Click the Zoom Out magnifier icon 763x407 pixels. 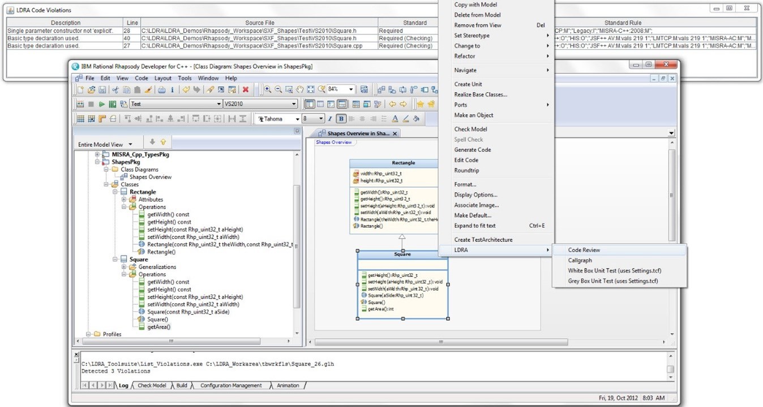[x=278, y=89]
